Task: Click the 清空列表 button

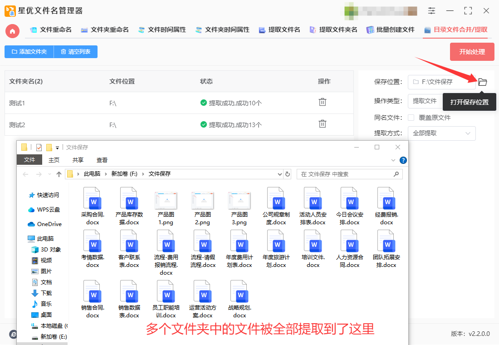Action: click(76, 52)
